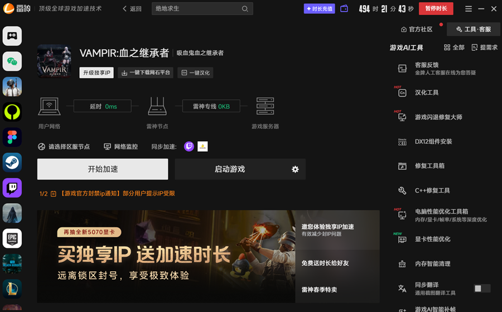Toggle the 同步翻译 switch
The height and width of the screenshot is (312, 502).
(x=481, y=289)
